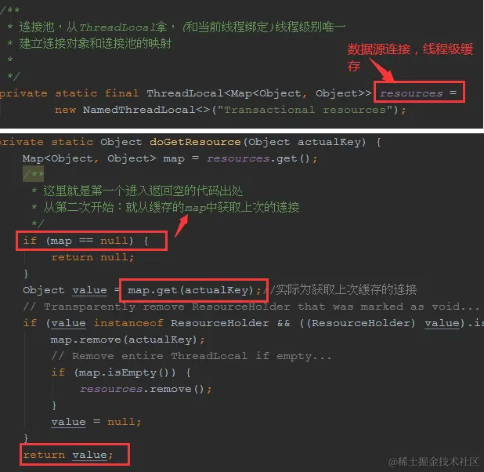Click the "Transactional resources" string literal
The width and height of the screenshot is (484, 472).
click(305, 110)
